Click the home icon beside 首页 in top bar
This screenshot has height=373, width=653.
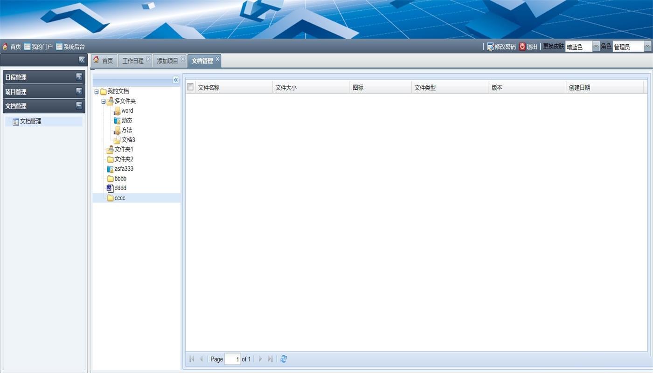tap(5, 47)
